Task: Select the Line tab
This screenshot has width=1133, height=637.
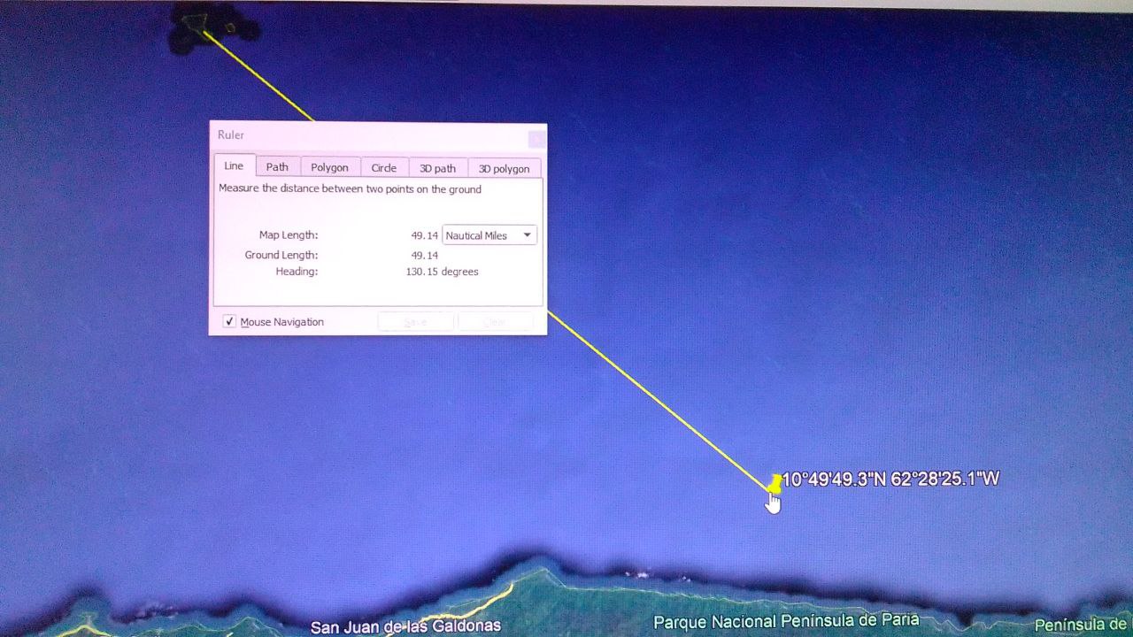Action: pyautogui.click(x=234, y=166)
